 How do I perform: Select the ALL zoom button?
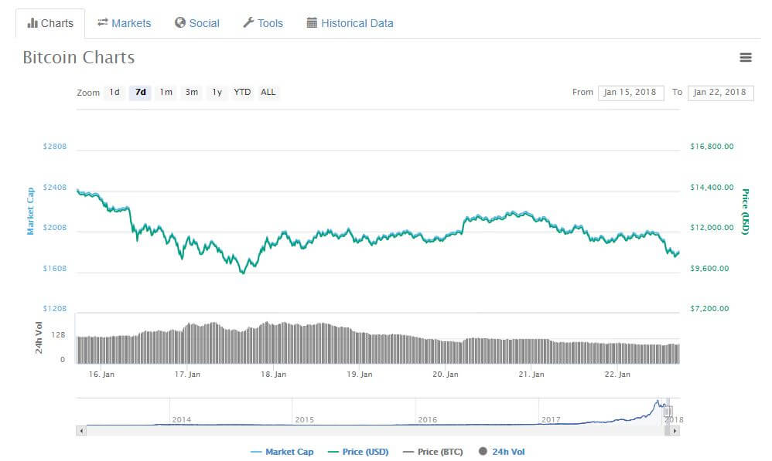coord(268,93)
